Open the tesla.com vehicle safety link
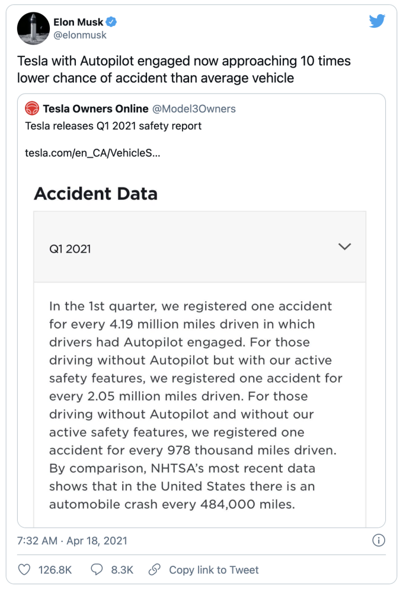Image resolution: width=403 pixels, height=590 pixels. click(92, 153)
